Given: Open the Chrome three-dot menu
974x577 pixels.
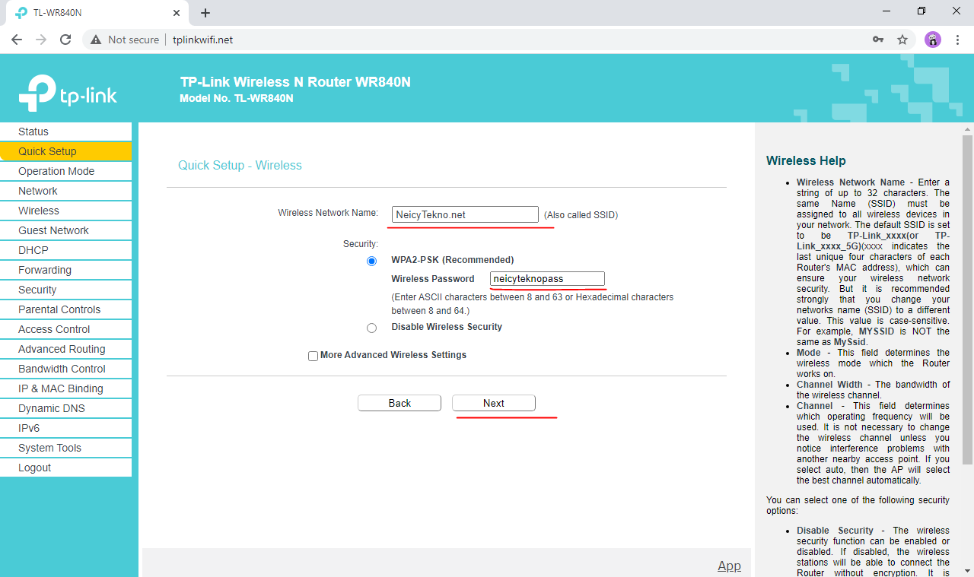Looking at the screenshot, I should 957,40.
